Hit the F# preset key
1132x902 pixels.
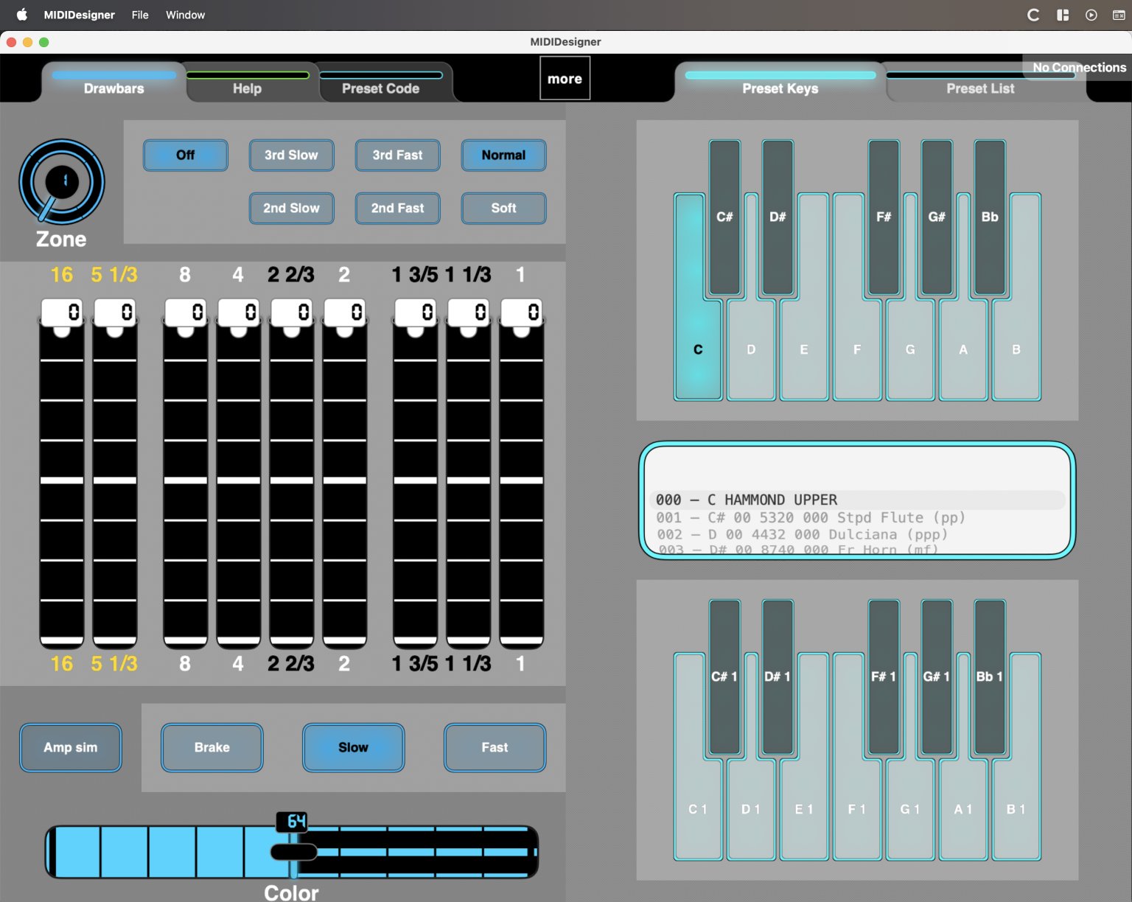(884, 218)
